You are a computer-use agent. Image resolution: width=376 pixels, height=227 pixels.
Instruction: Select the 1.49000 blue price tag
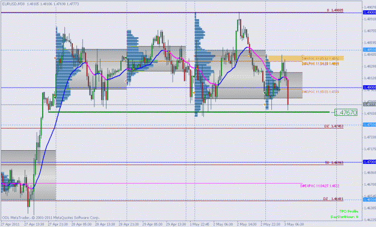point(369,13)
